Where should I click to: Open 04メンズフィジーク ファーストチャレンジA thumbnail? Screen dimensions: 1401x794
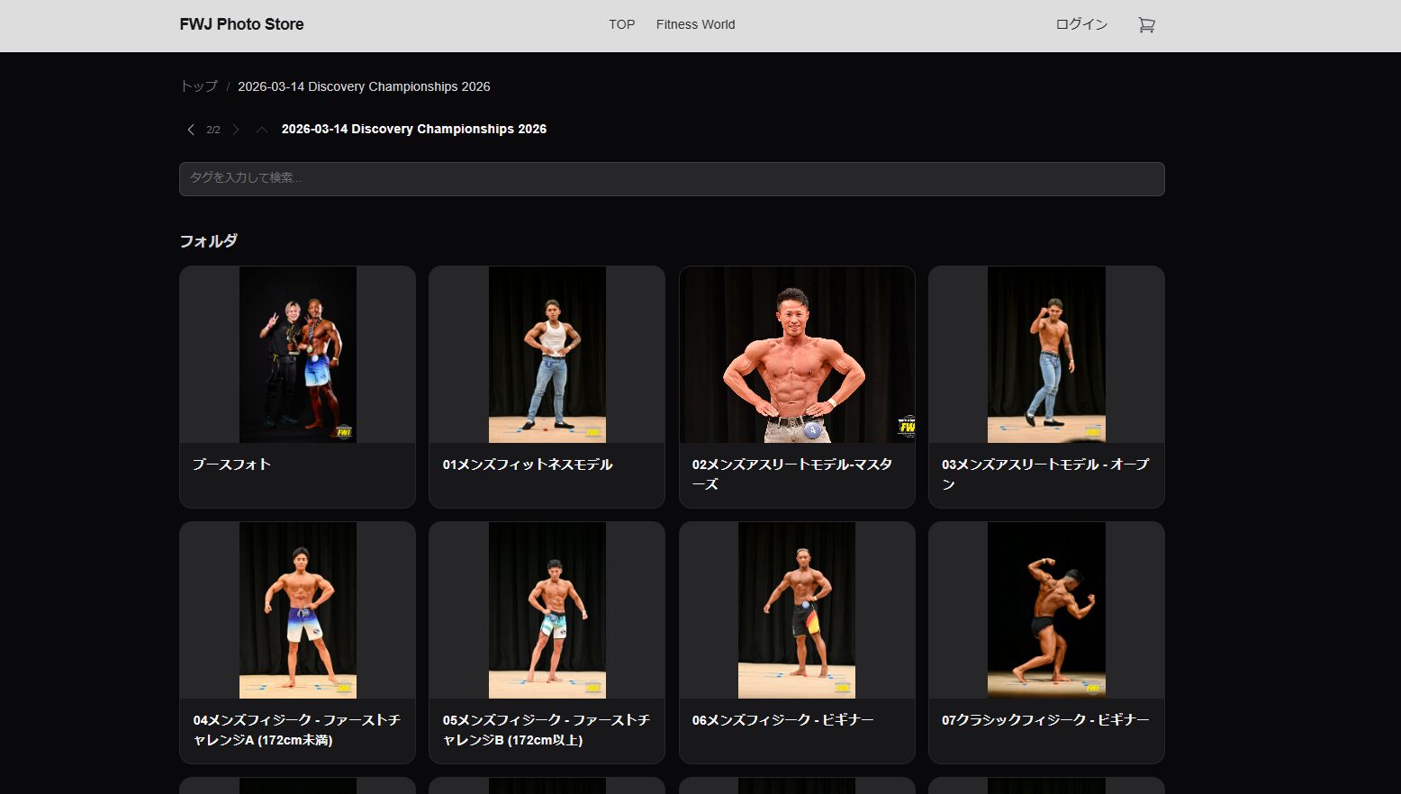(x=297, y=610)
